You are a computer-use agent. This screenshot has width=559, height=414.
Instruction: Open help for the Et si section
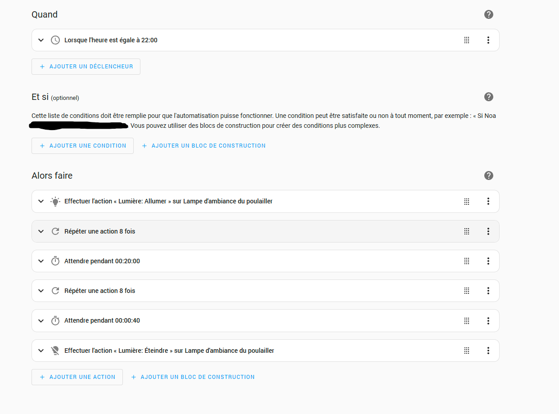point(488,97)
